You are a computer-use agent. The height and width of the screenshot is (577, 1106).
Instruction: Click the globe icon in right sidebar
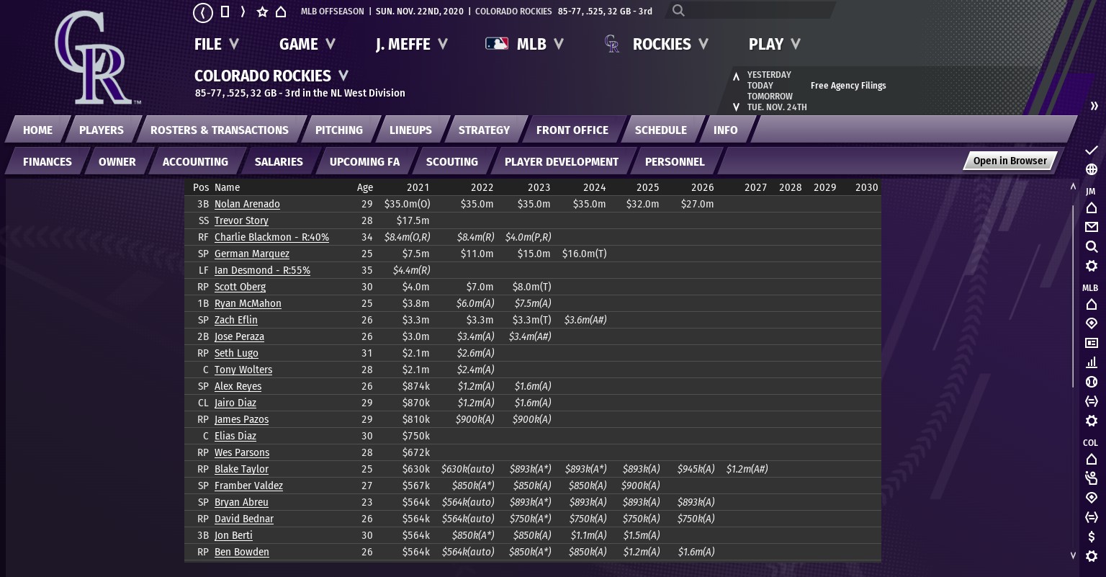tap(1091, 169)
